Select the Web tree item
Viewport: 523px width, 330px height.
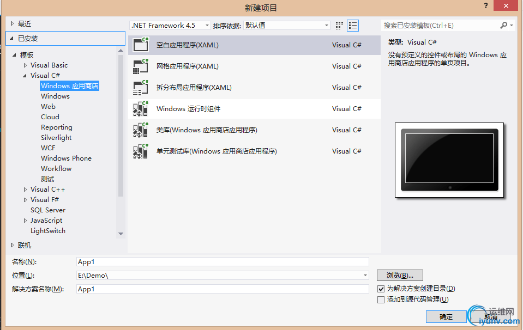point(49,107)
